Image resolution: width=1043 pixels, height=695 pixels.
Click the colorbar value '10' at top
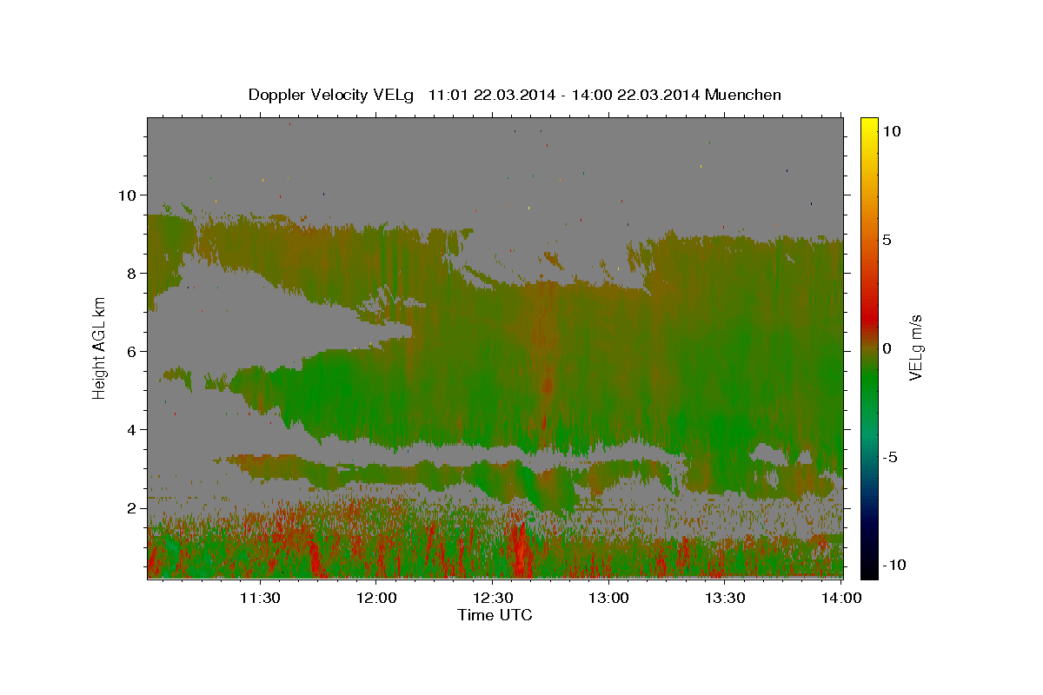tap(891, 130)
